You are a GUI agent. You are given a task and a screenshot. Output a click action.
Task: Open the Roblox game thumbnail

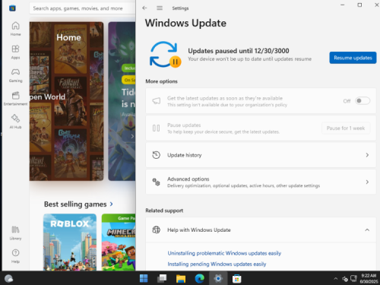click(70, 242)
